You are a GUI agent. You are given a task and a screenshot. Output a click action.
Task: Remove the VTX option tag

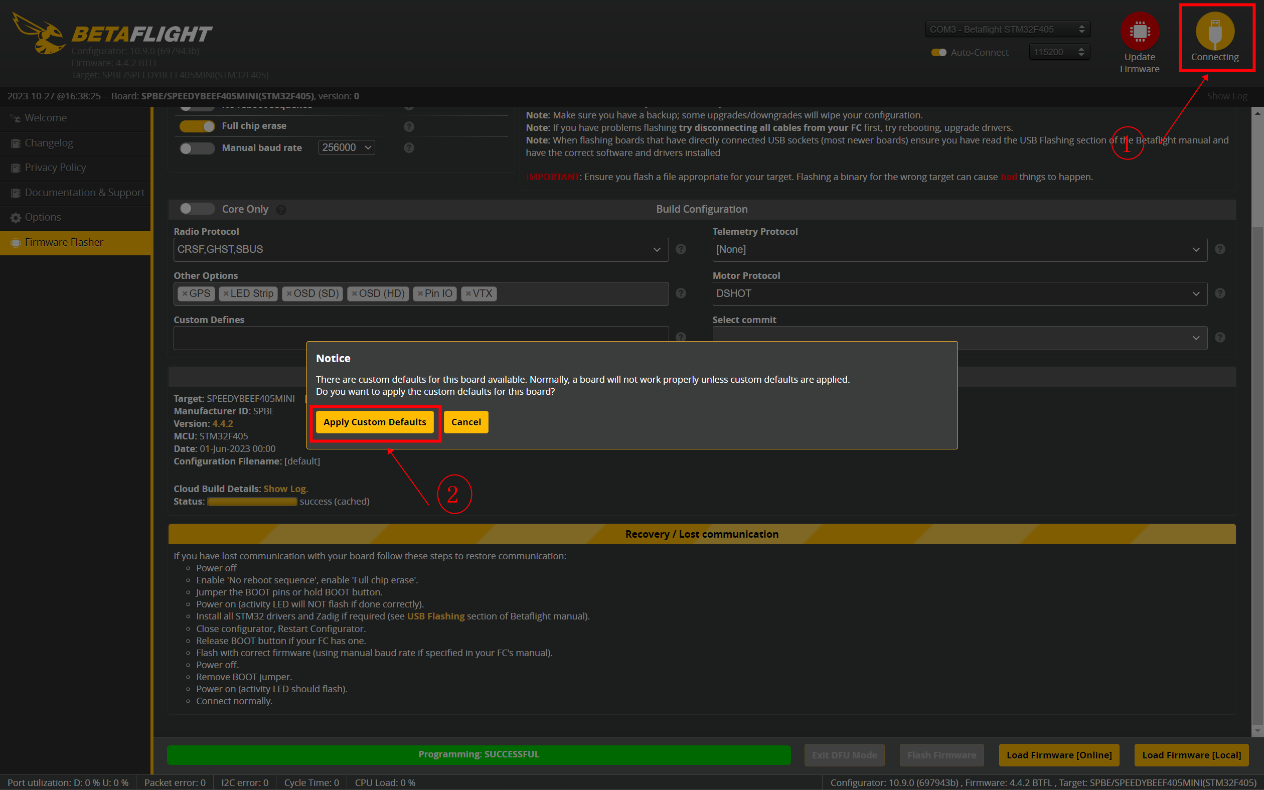tap(468, 293)
